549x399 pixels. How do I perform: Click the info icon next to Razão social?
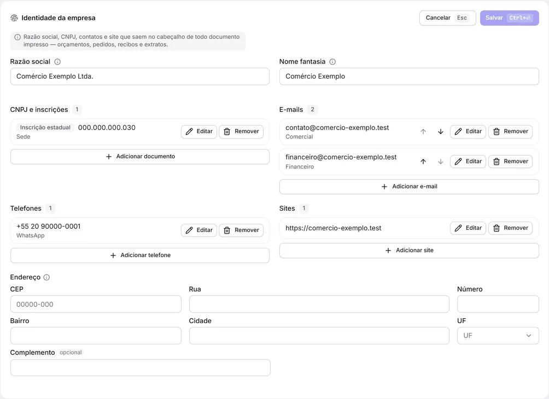pos(57,62)
